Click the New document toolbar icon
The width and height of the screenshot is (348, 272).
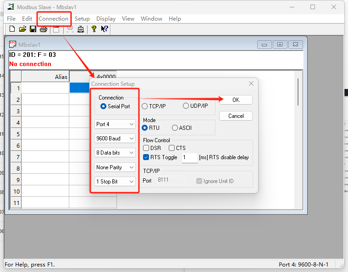pos(12,29)
